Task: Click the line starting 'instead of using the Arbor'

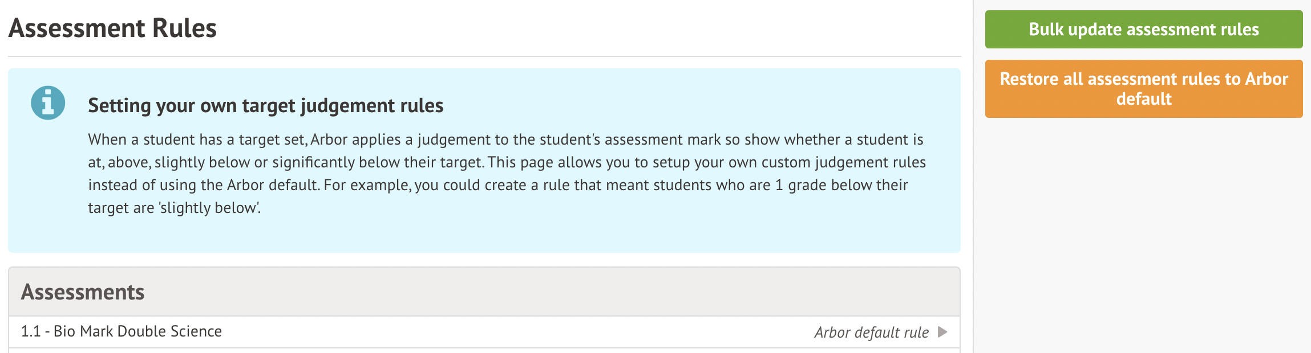Action: click(497, 186)
